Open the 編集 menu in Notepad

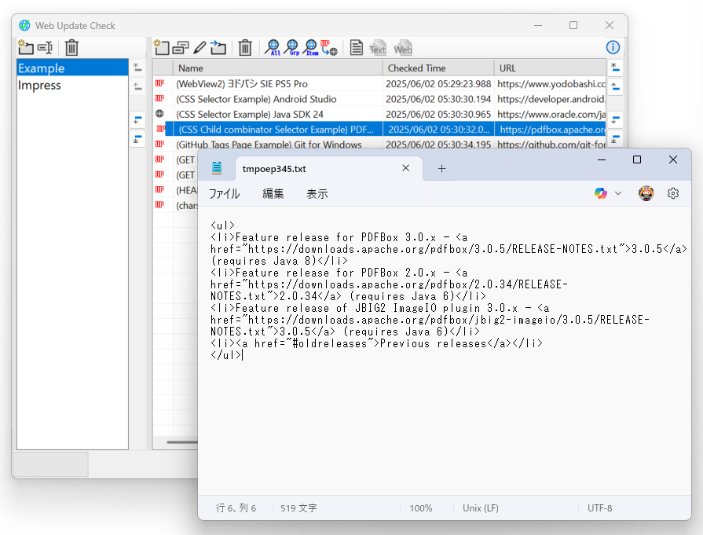click(x=273, y=194)
